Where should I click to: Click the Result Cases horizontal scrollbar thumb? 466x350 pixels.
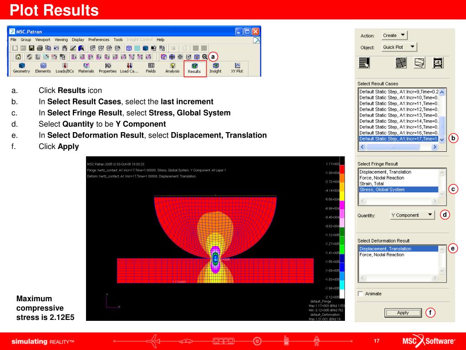[393, 147]
